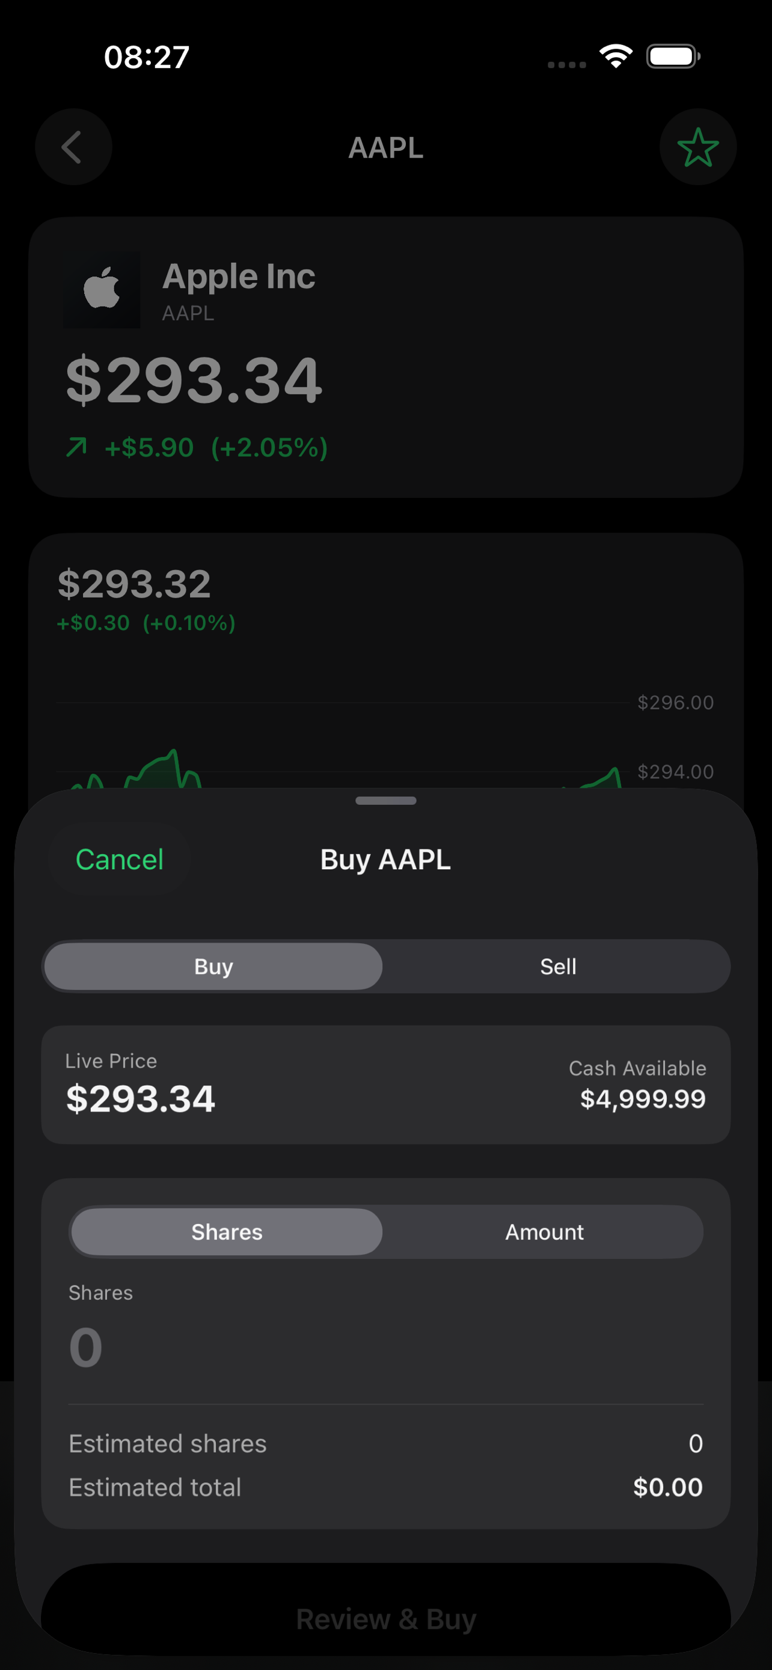
Task: Tap the battery status icon
Action: pos(673,57)
